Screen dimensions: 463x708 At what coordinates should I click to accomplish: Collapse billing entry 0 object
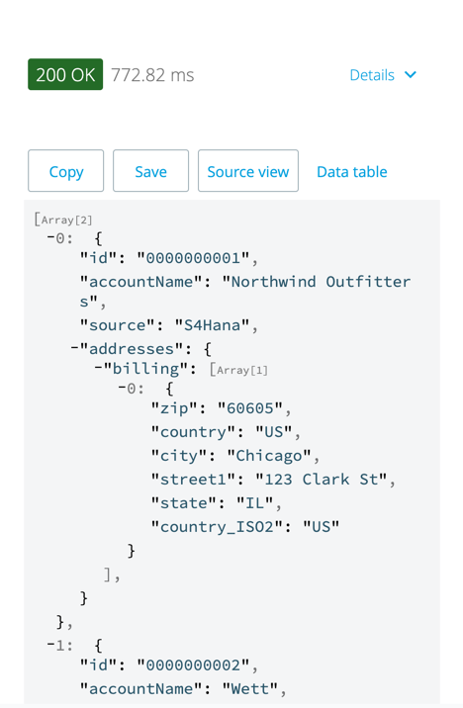click(x=122, y=389)
